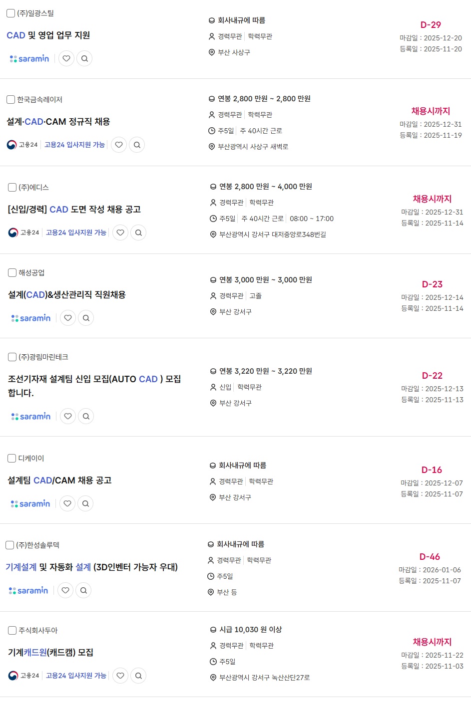Screen dimensions: 471x709
Task: Favorite the 설계·CAD·CAM 정규직 채용 posting
Action: tap(119, 145)
